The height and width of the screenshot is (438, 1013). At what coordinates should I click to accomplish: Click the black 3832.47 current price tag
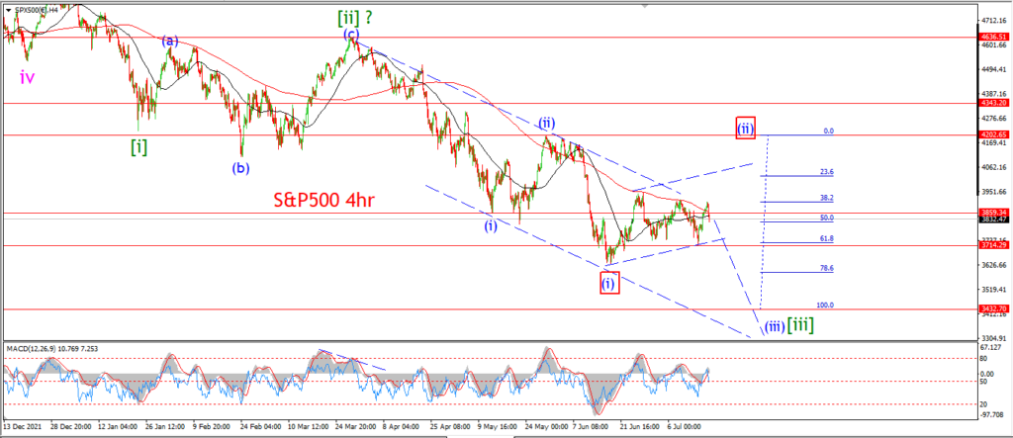(993, 219)
